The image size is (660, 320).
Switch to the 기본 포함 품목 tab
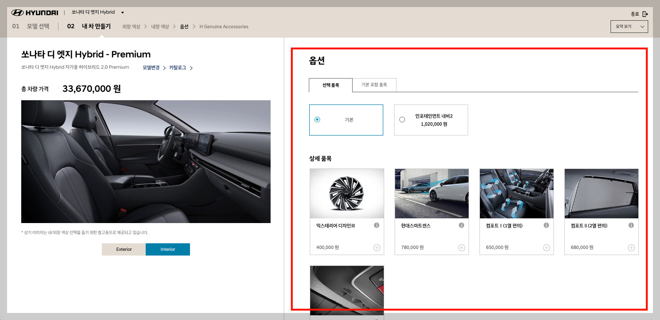click(x=374, y=85)
